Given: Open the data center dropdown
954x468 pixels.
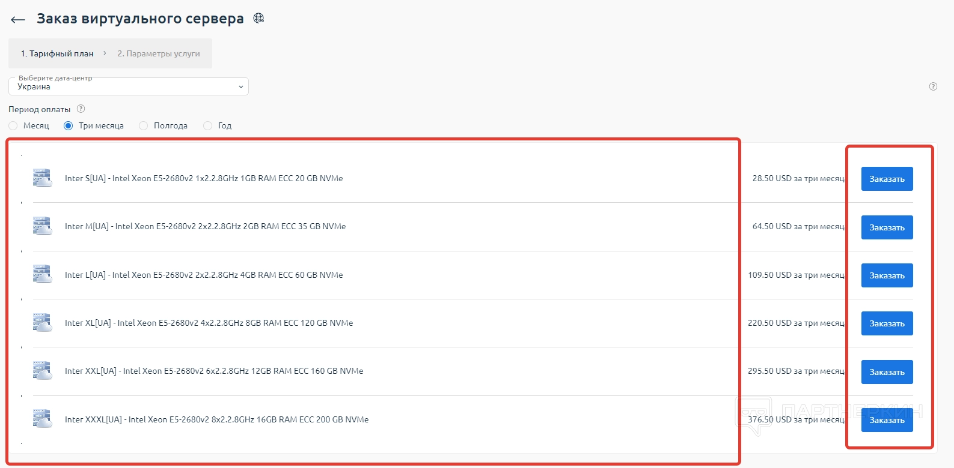Looking at the screenshot, I should [129, 86].
